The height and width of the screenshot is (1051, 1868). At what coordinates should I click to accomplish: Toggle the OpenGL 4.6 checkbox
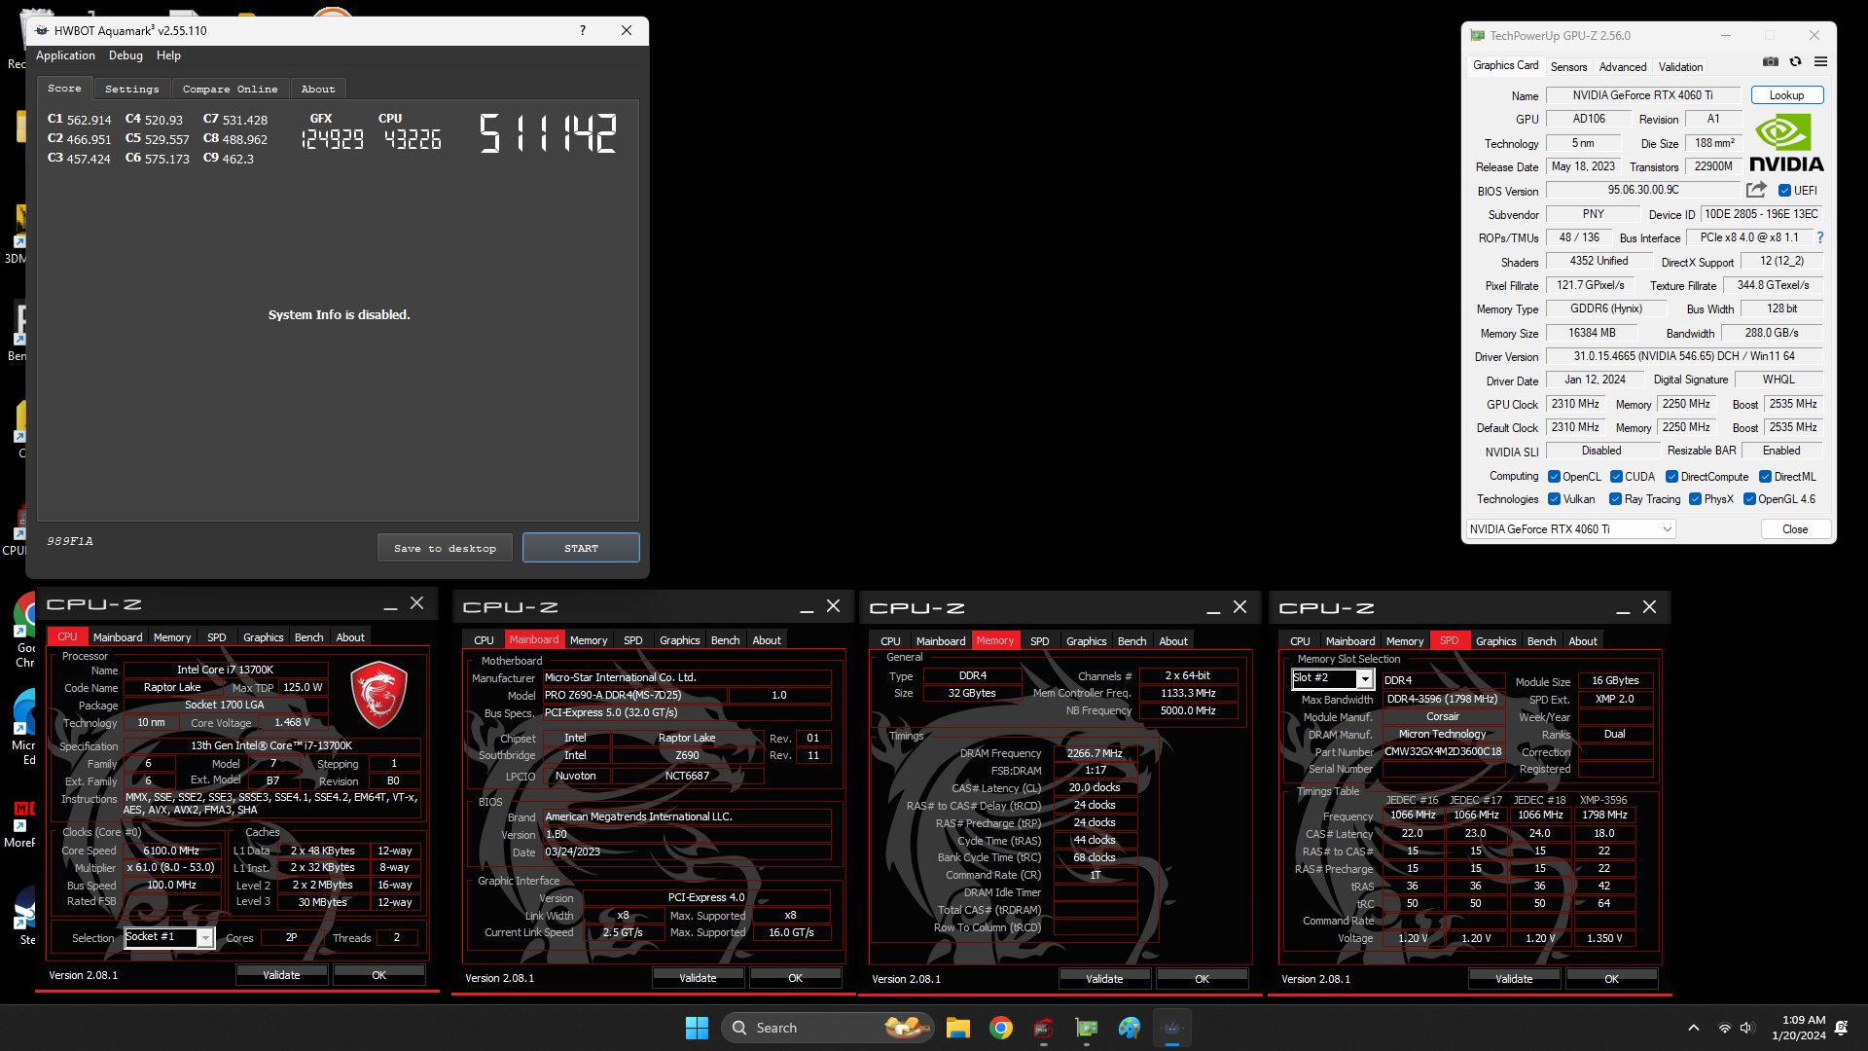click(x=1749, y=499)
